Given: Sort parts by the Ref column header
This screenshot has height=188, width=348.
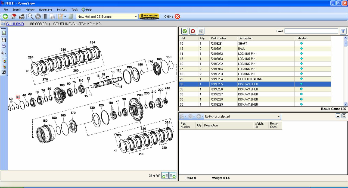Looking at the screenshot, I should (189, 38).
